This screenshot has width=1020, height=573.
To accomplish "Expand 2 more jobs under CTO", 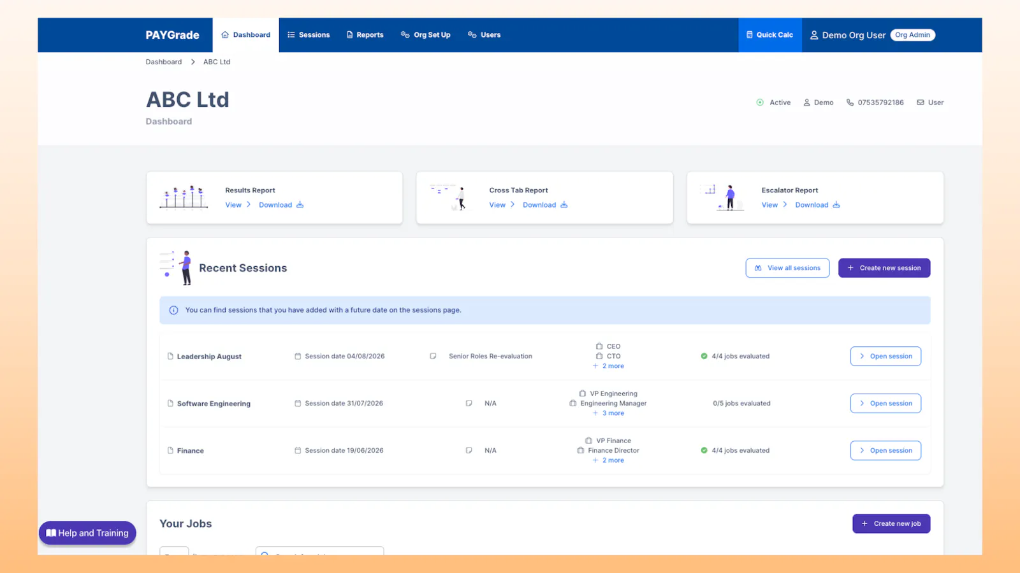I will [x=608, y=366].
